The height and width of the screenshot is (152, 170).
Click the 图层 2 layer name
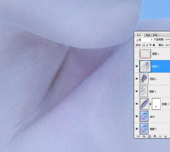point(153,129)
